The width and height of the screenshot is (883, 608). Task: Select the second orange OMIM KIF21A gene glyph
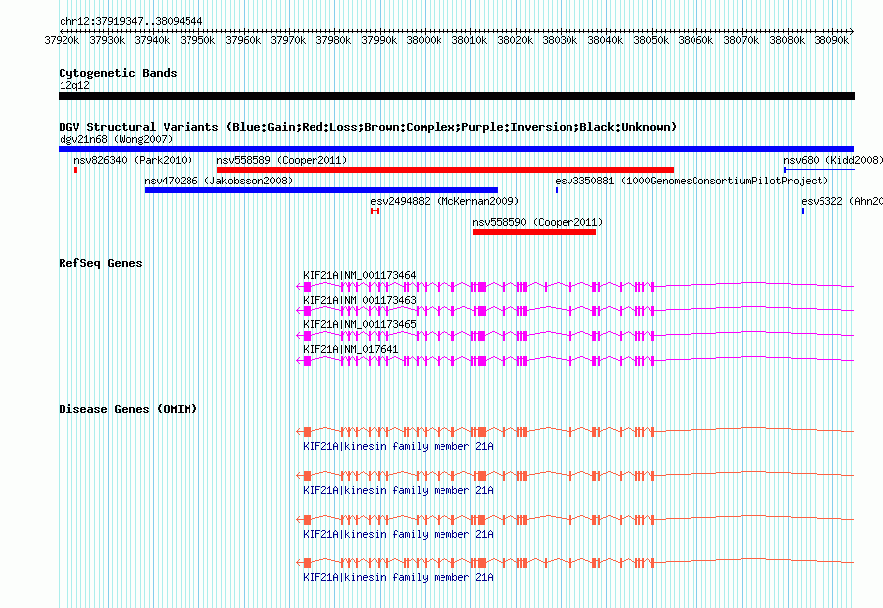[575, 476]
